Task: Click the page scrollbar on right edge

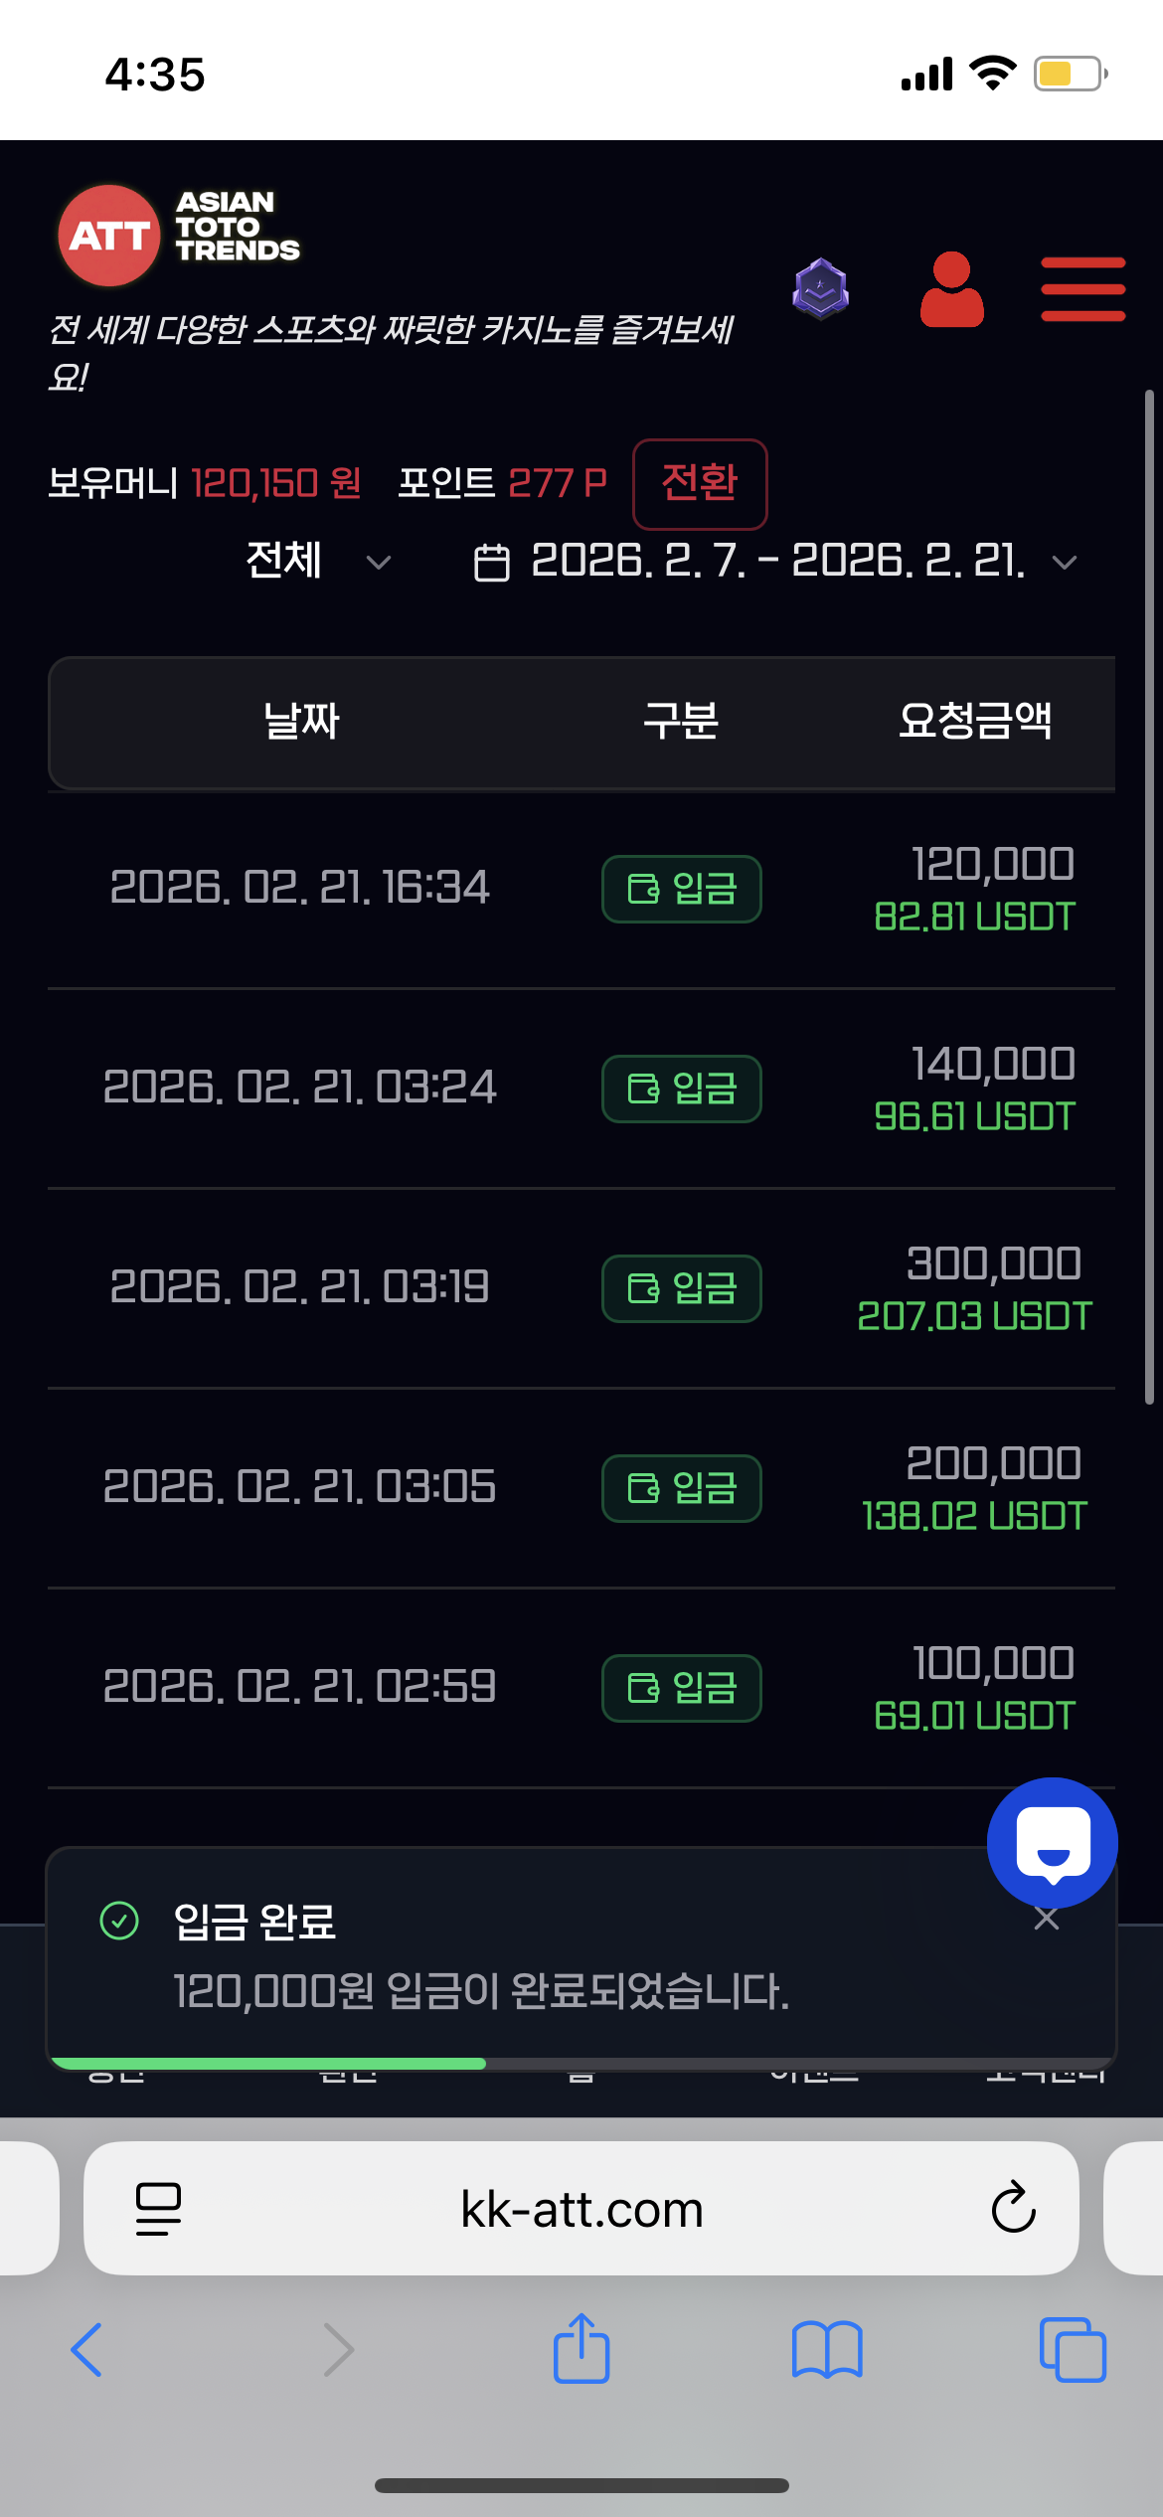Action: (x=1149, y=895)
